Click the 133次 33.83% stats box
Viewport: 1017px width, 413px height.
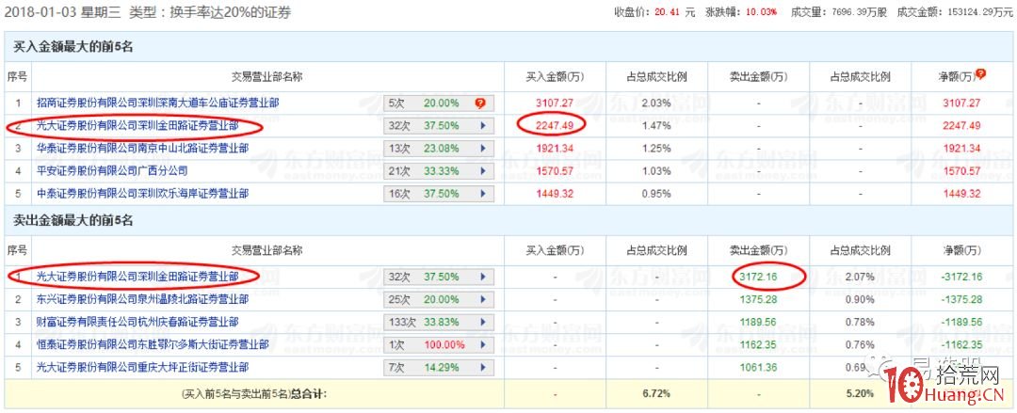click(x=439, y=323)
